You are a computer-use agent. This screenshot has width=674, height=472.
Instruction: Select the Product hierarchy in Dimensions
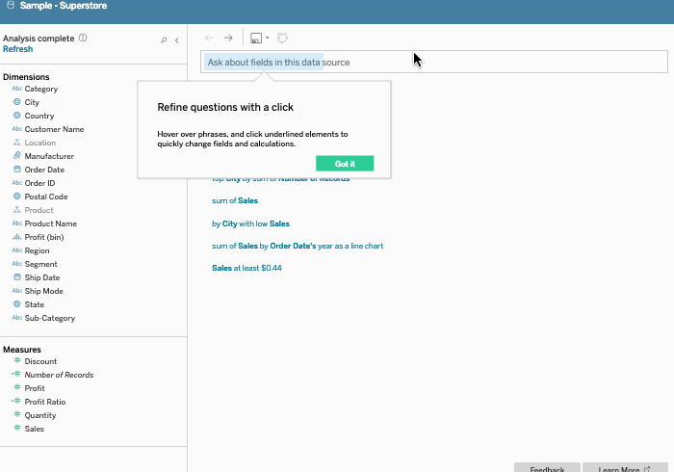tap(39, 210)
